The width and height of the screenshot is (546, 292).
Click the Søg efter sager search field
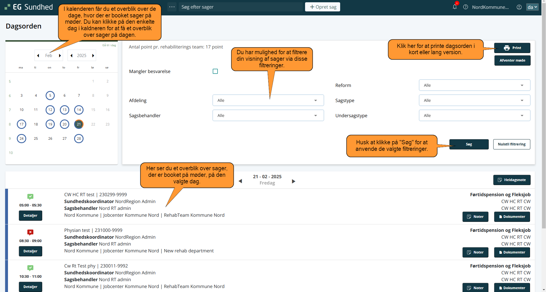point(241,7)
